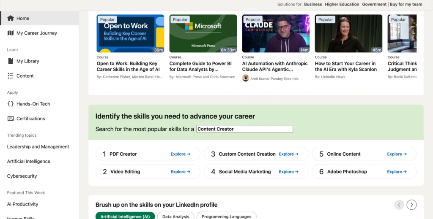This screenshot has height=219, width=433.
Task: Explore the Adobe Photoshop skill
Action: tap(397, 172)
